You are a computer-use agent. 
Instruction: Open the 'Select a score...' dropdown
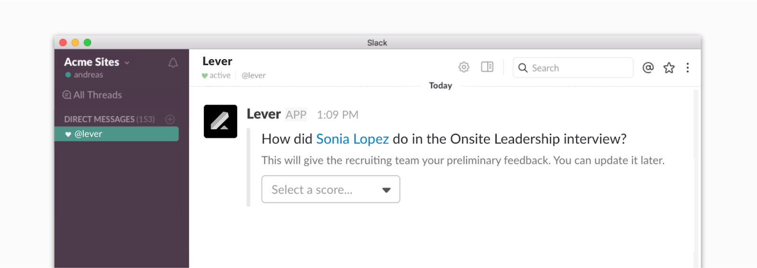point(330,189)
